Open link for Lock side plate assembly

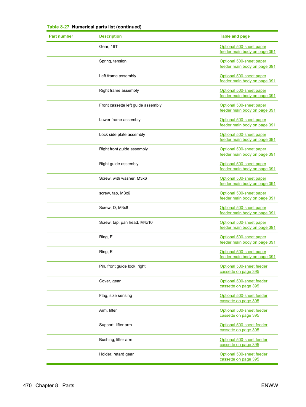tap(247, 137)
